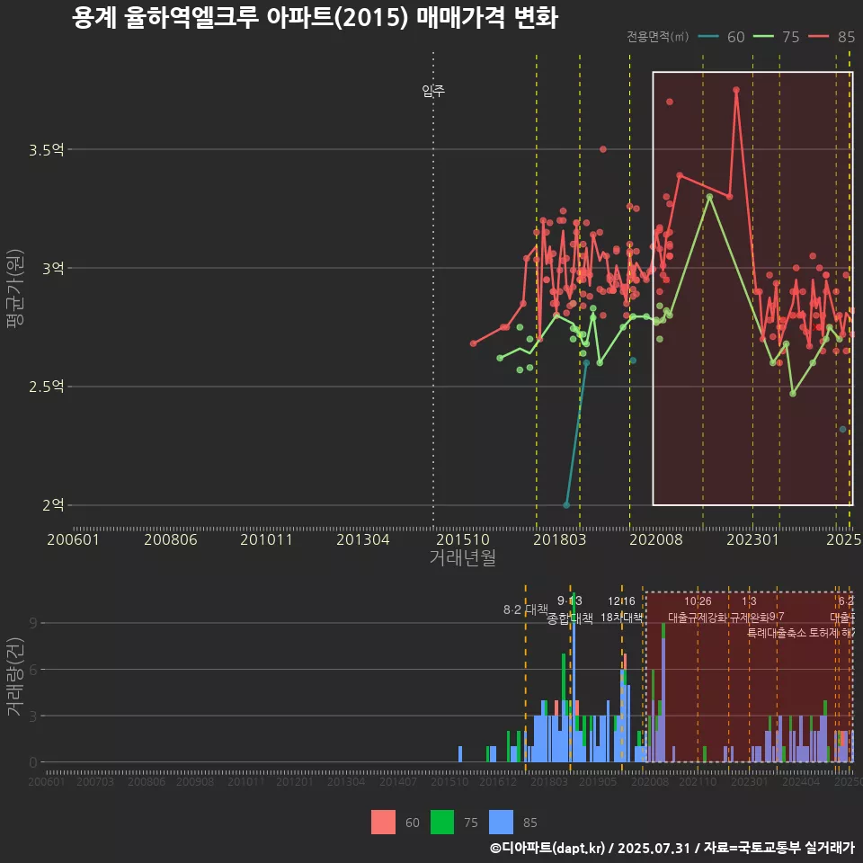
Task: Click the green 75 swatch in bottom legend
Action: (442, 823)
